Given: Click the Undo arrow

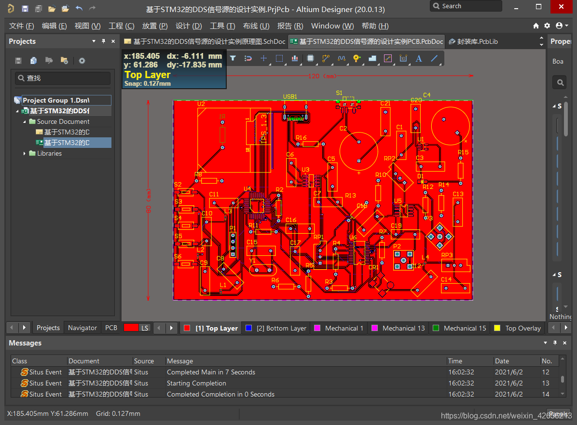Looking at the screenshot, I should point(79,8).
